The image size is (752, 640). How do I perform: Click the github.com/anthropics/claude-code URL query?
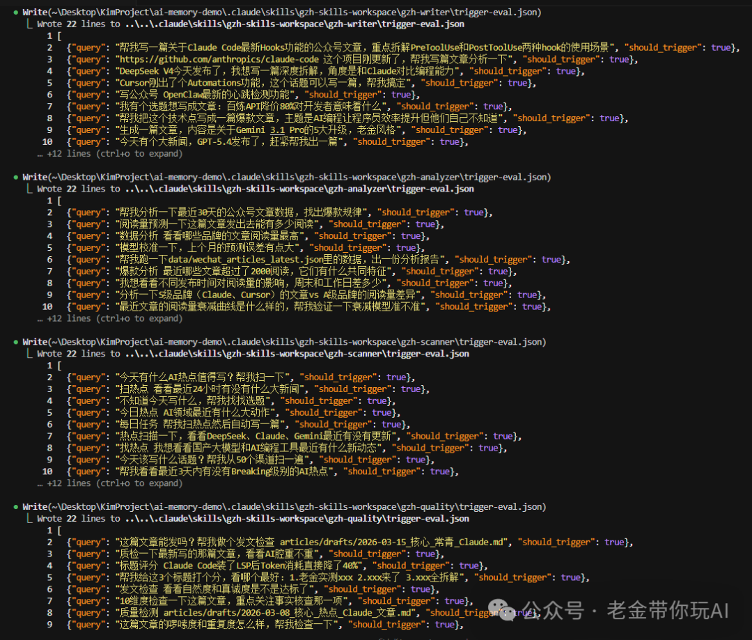(x=352, y=59)
